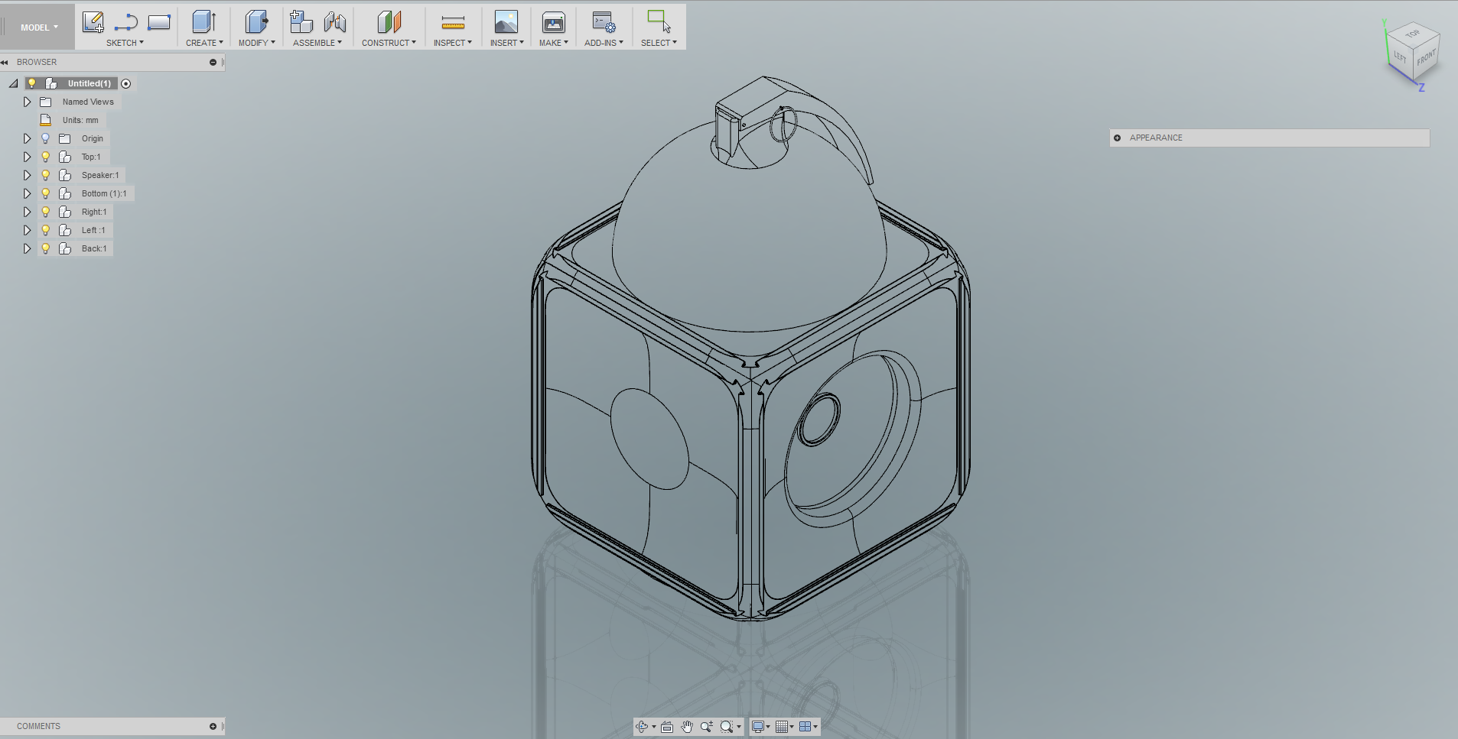Open the INSERT menu
Screen dimensions: 1458x739
click(507, 43)
